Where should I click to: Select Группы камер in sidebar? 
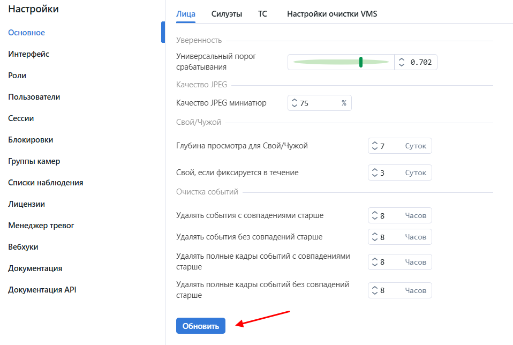34,161
